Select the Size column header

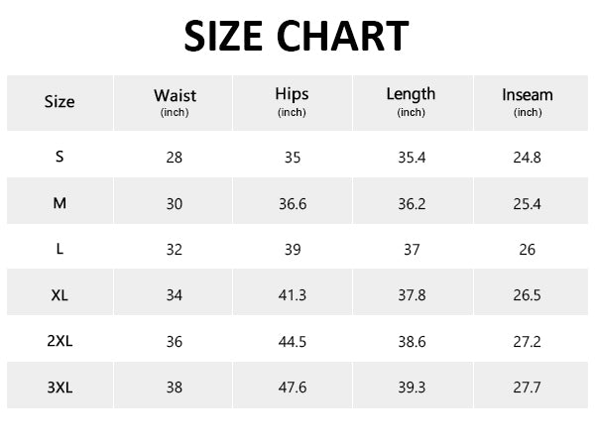coord(59,101)
